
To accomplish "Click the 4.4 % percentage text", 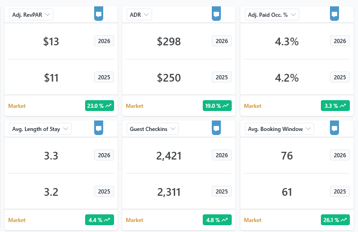I will coord(95,220).
